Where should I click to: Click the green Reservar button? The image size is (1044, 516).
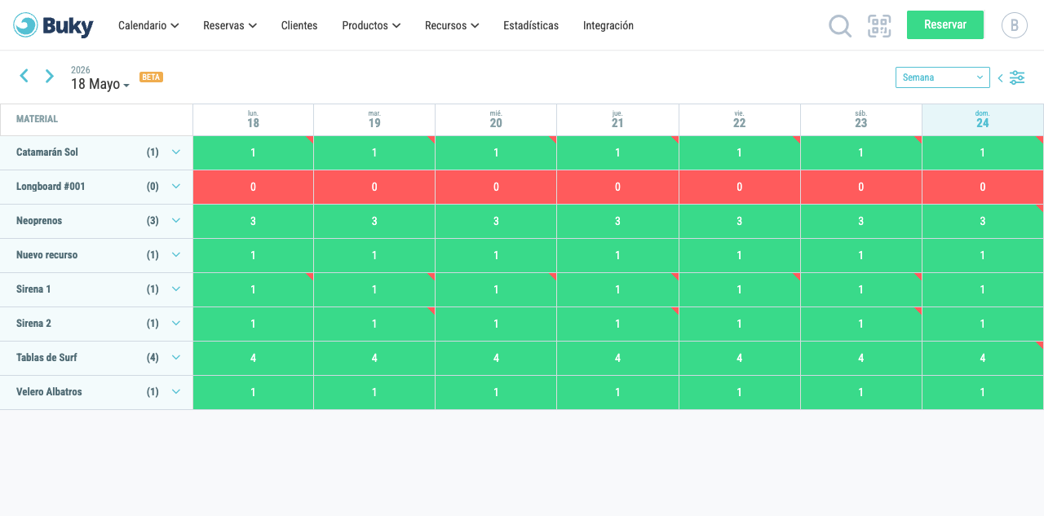(945, 25)
